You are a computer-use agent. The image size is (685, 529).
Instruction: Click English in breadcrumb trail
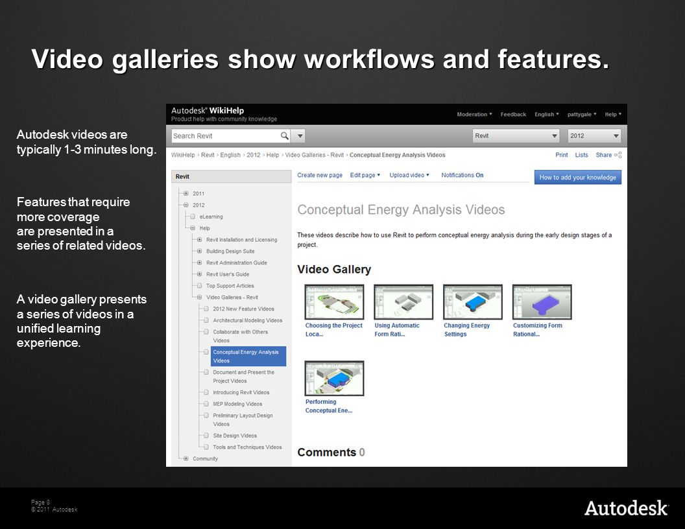click(x=230, y=155)
